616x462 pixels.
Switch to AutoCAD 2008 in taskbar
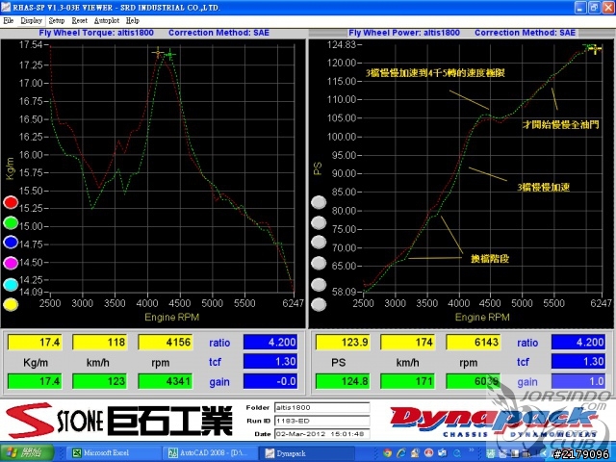pyautogui.click(x=212, y=453)
